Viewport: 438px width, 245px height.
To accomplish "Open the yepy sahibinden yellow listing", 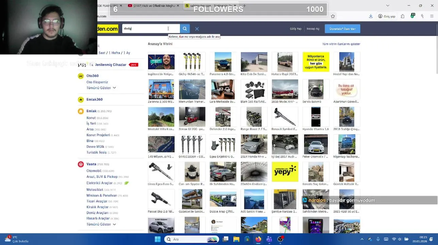I will [x=285, y=171].
